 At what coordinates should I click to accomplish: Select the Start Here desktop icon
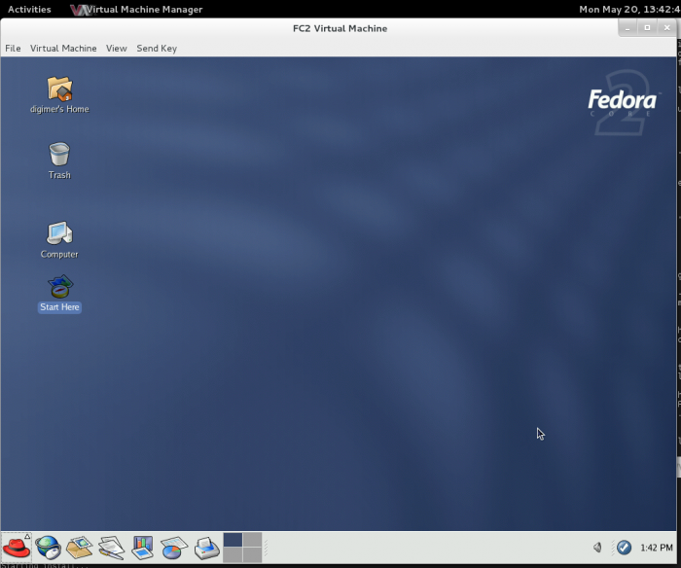59,287
